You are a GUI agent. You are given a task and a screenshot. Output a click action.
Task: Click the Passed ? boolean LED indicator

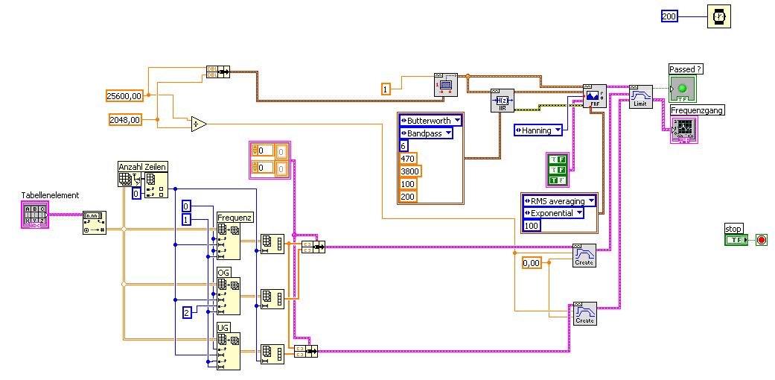(x=683, y=89)
